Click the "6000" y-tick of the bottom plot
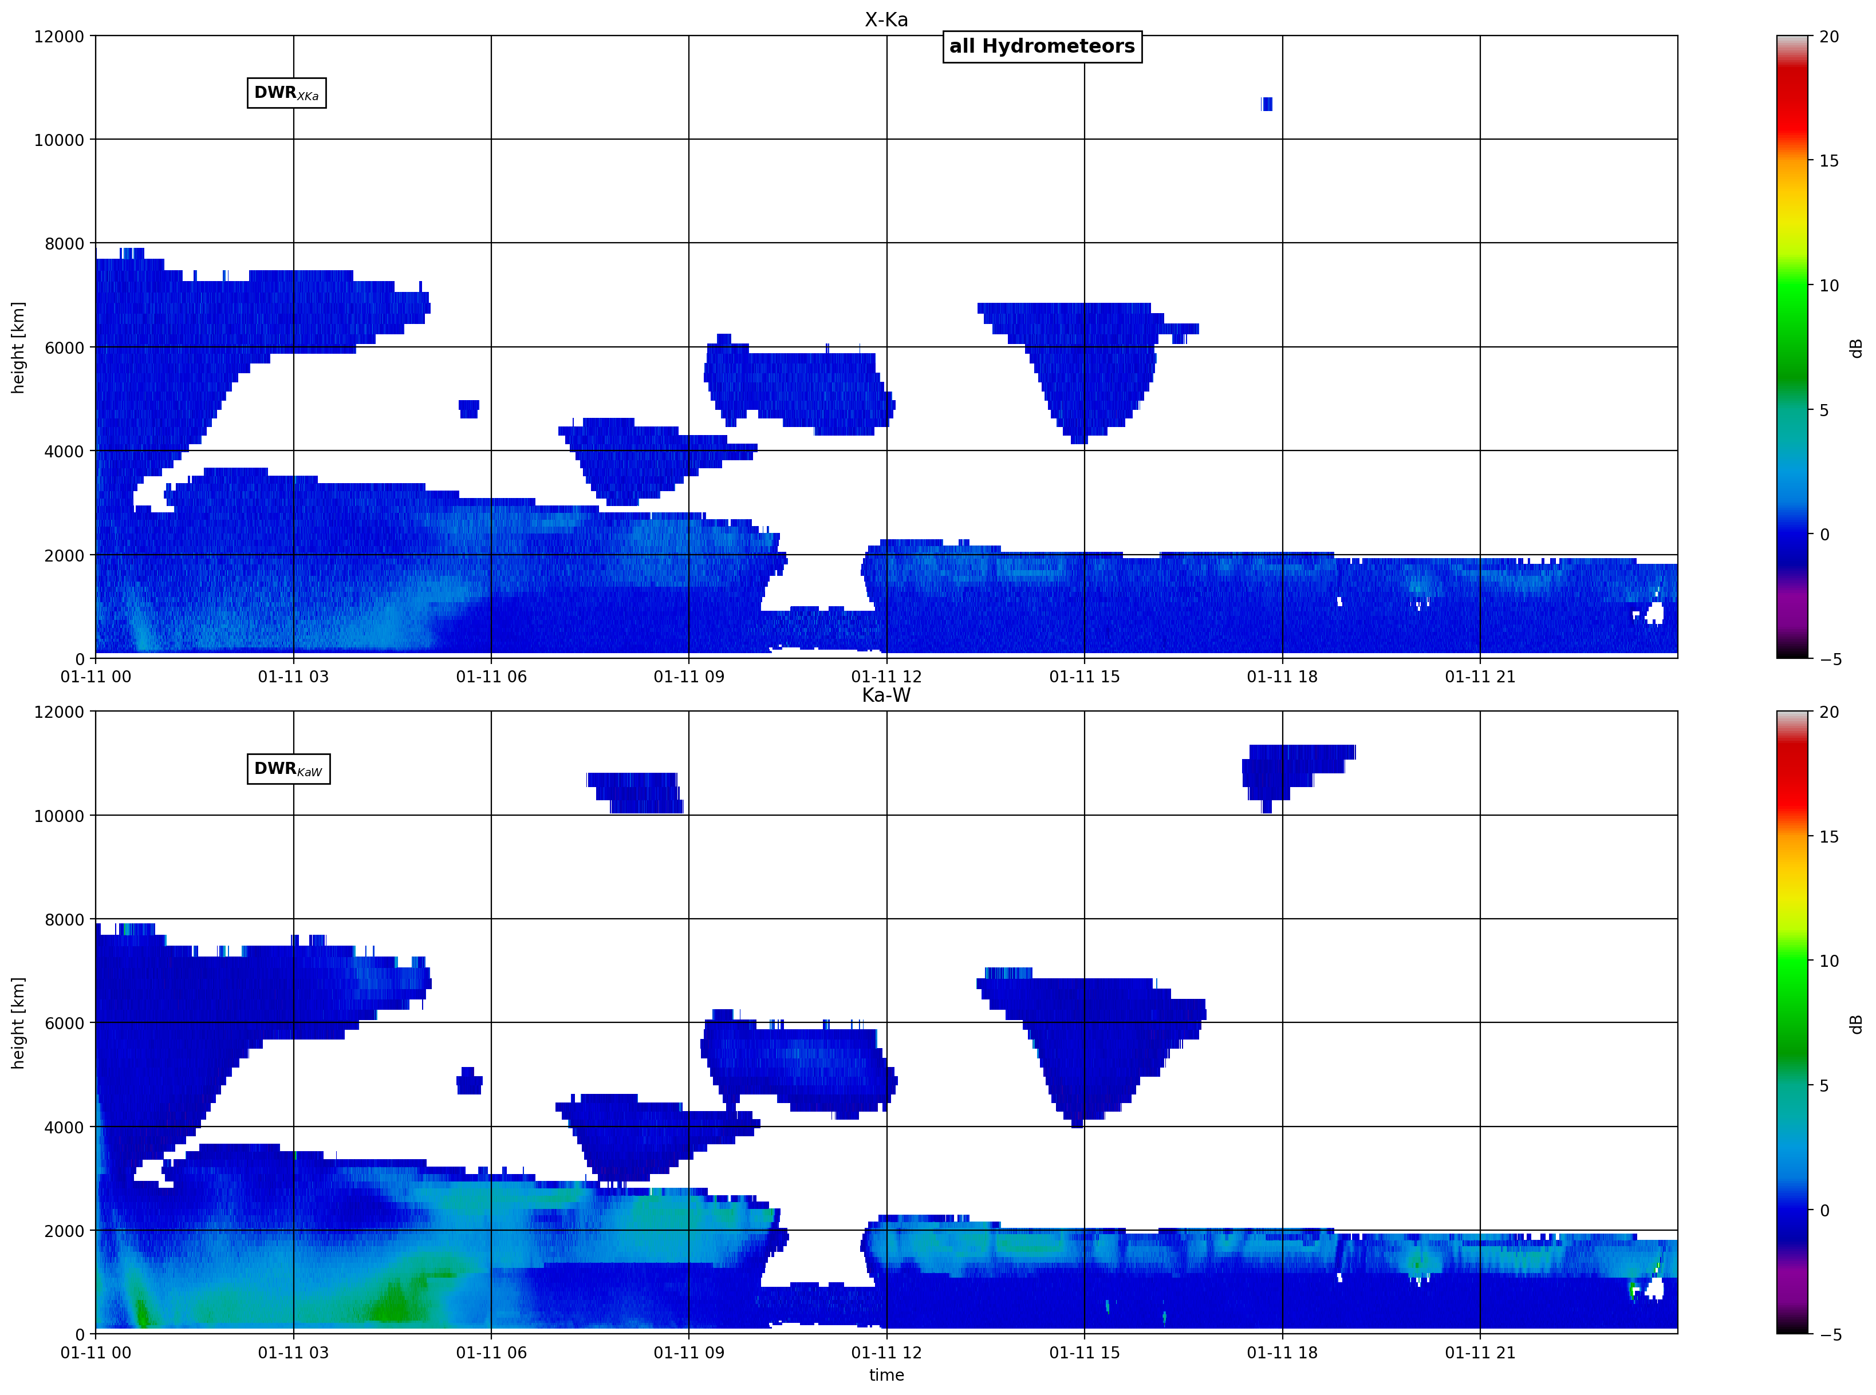The width and height of the screenshot is (1876, 1395). click(64, 1023)
